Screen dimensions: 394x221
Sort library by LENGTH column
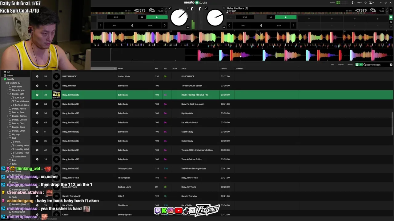(x=224, y=69)
